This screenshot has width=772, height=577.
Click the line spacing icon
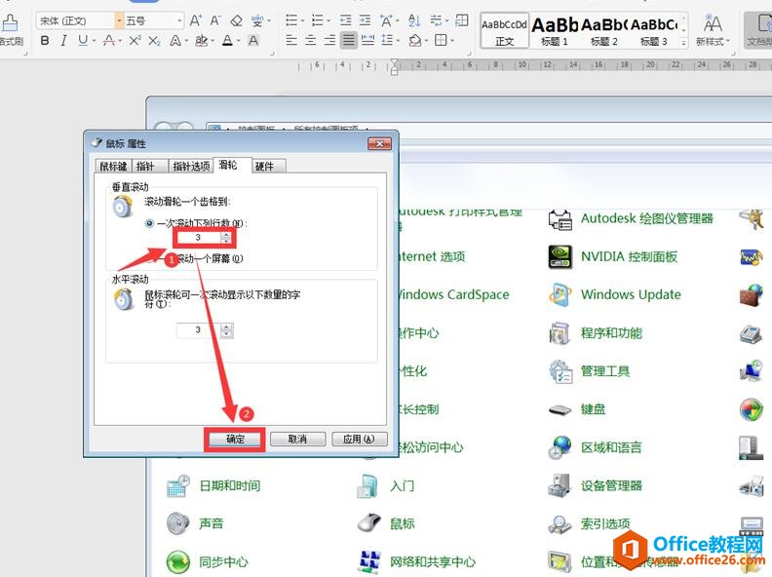(x=388, y=40)
